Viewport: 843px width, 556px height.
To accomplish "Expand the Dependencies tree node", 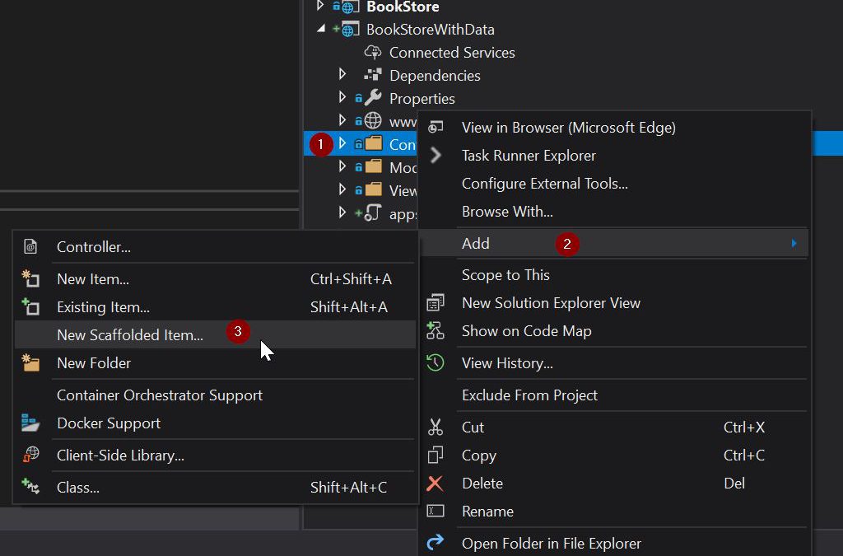I will tap(343, 75).
